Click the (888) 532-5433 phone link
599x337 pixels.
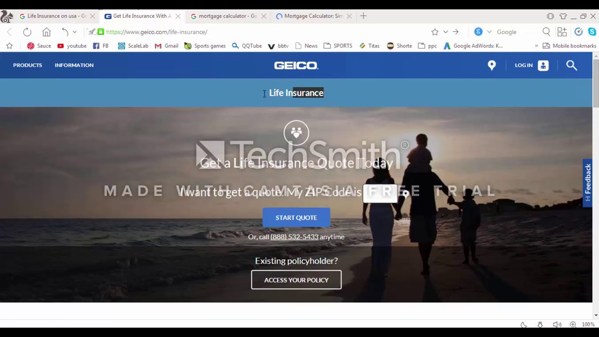(x=294, y=237)
